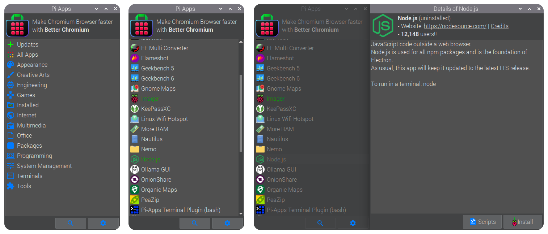Image resolution: width=548 pixels, height=234 pixels.
Task: Open the Office category
Action: (62, 135)
